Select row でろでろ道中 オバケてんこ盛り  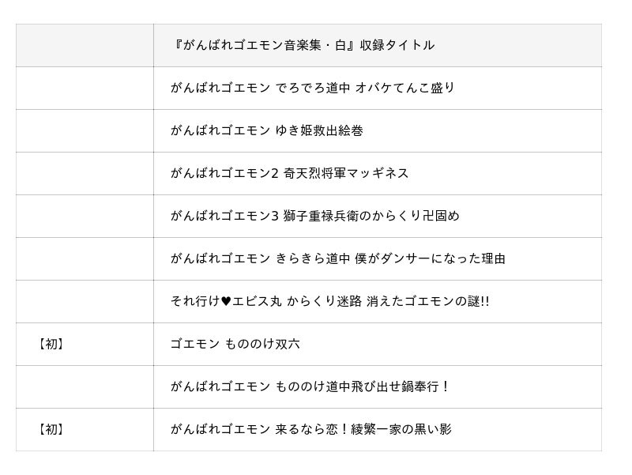(309, 88)
